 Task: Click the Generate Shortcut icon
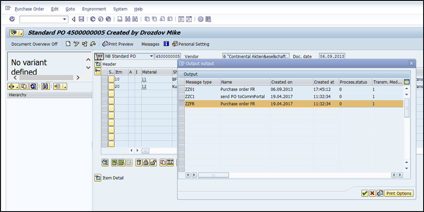[x=189, y=19]
